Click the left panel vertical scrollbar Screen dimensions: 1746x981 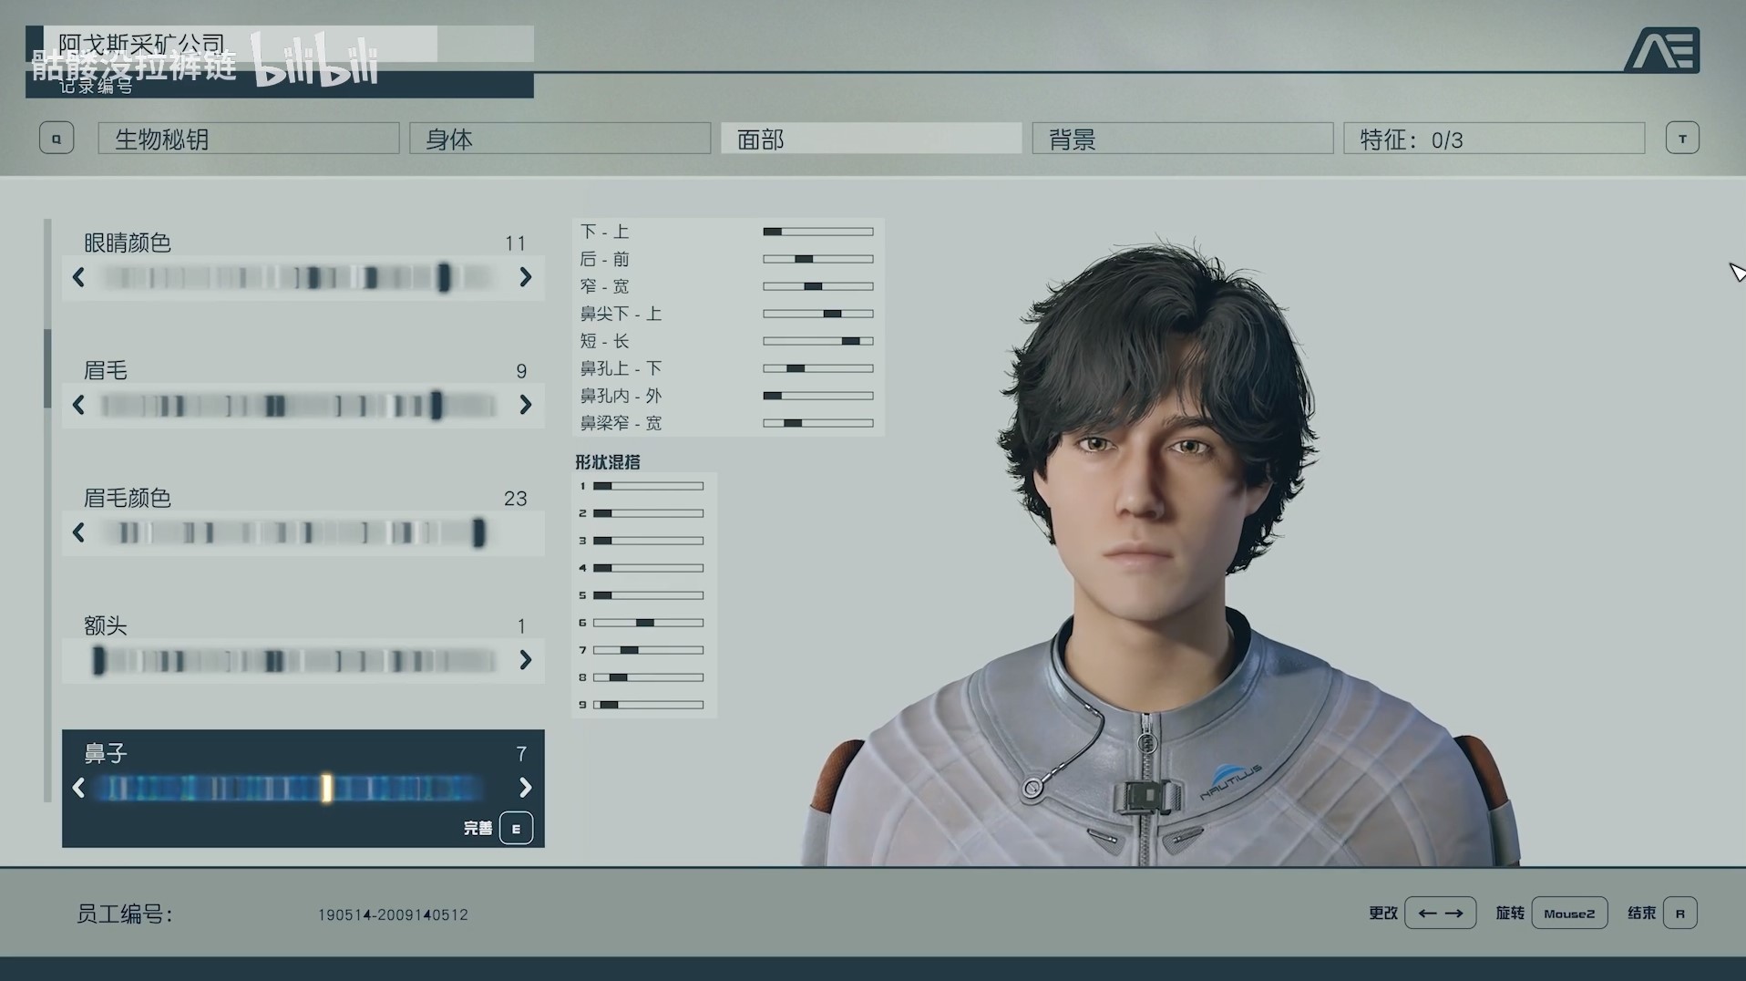point(47,511)
